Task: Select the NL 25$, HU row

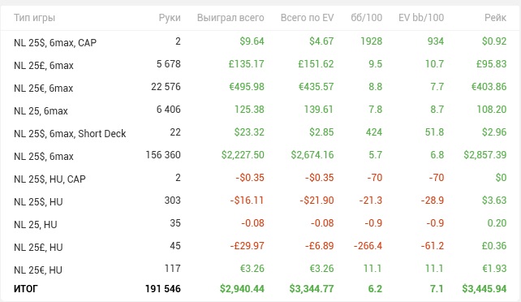Action: tap(260, 201)
